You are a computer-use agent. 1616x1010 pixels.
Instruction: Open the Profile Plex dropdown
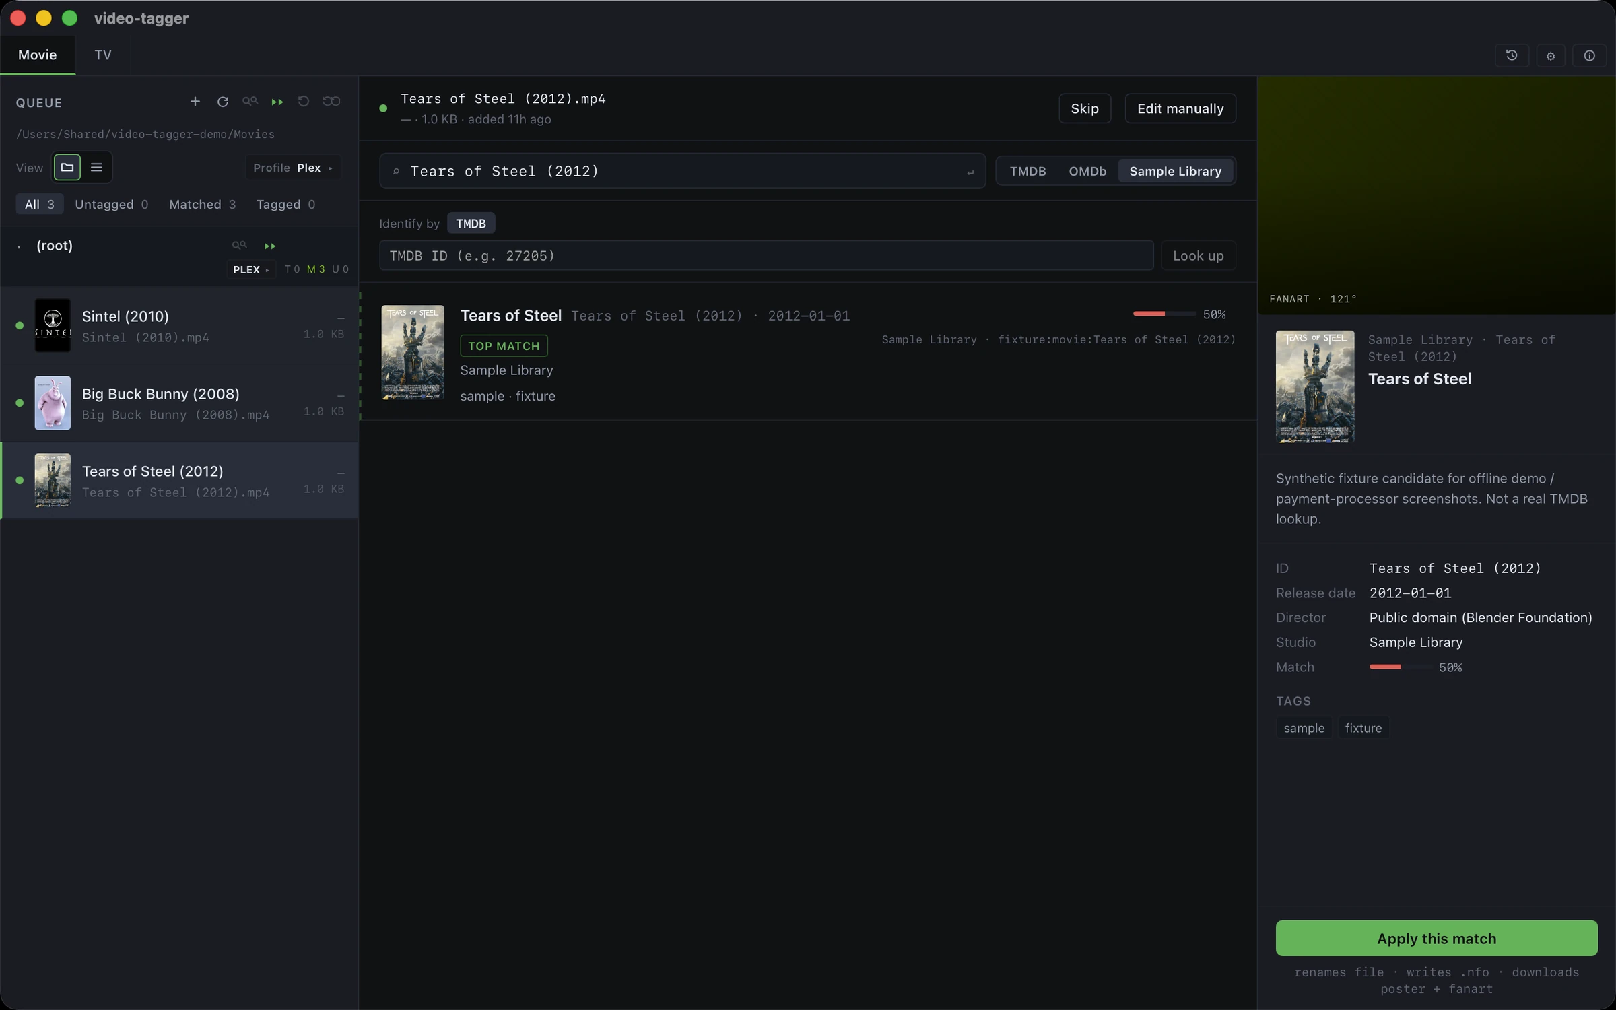(293, 168)
